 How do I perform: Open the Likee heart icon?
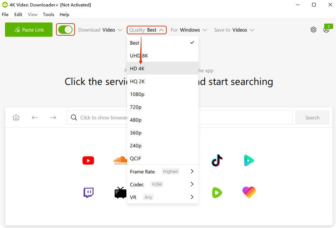pos(249,192)
